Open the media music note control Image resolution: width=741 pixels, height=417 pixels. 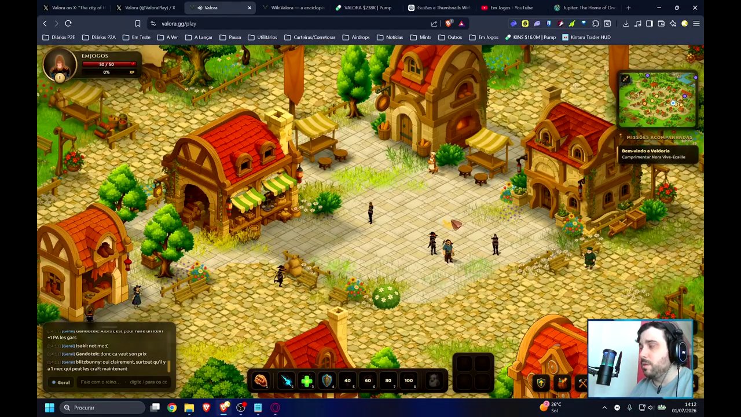(x=638, y=24)
